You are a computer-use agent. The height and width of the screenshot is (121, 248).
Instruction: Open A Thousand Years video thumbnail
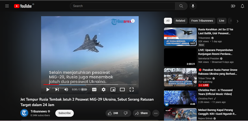point(180,98)
